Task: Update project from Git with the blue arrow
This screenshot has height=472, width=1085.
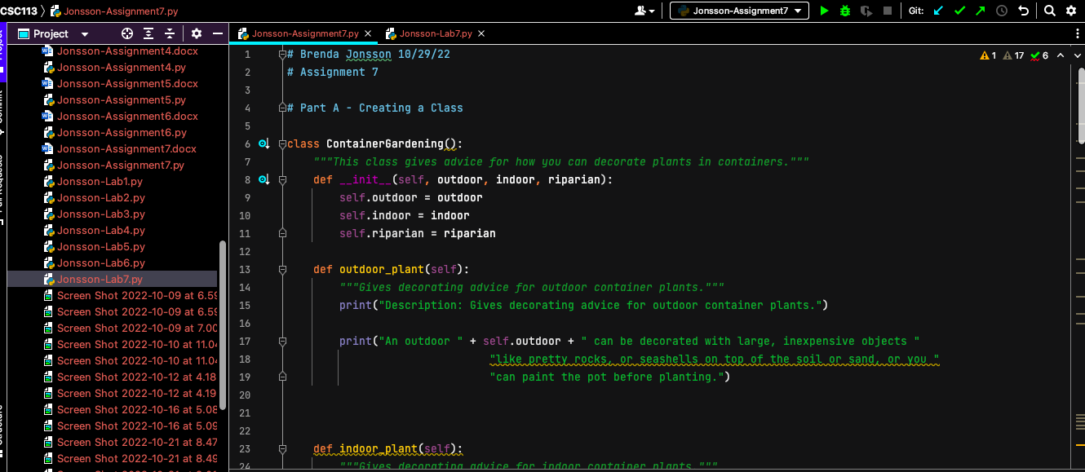Action: [x=937, y=11]
